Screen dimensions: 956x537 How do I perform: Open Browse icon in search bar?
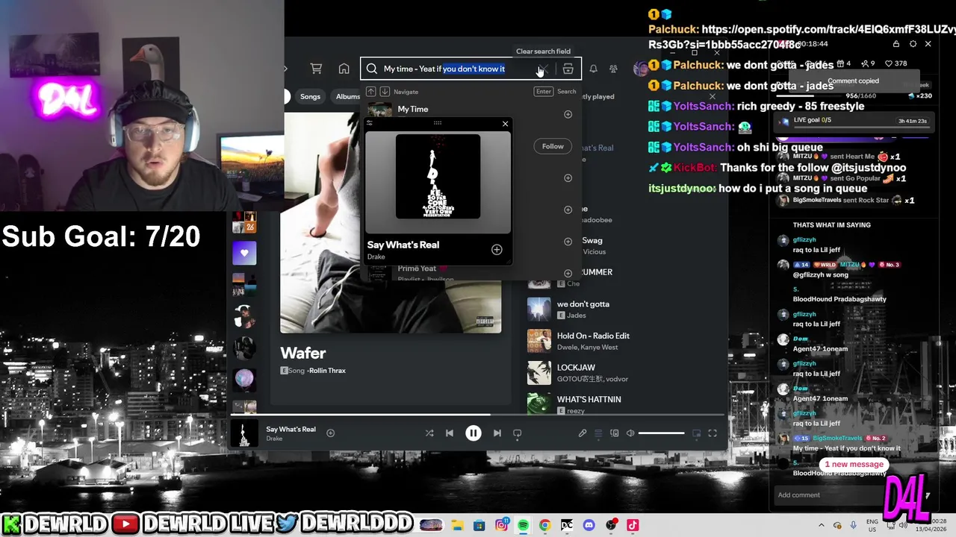pyautogui.click(x=568, y=69)
